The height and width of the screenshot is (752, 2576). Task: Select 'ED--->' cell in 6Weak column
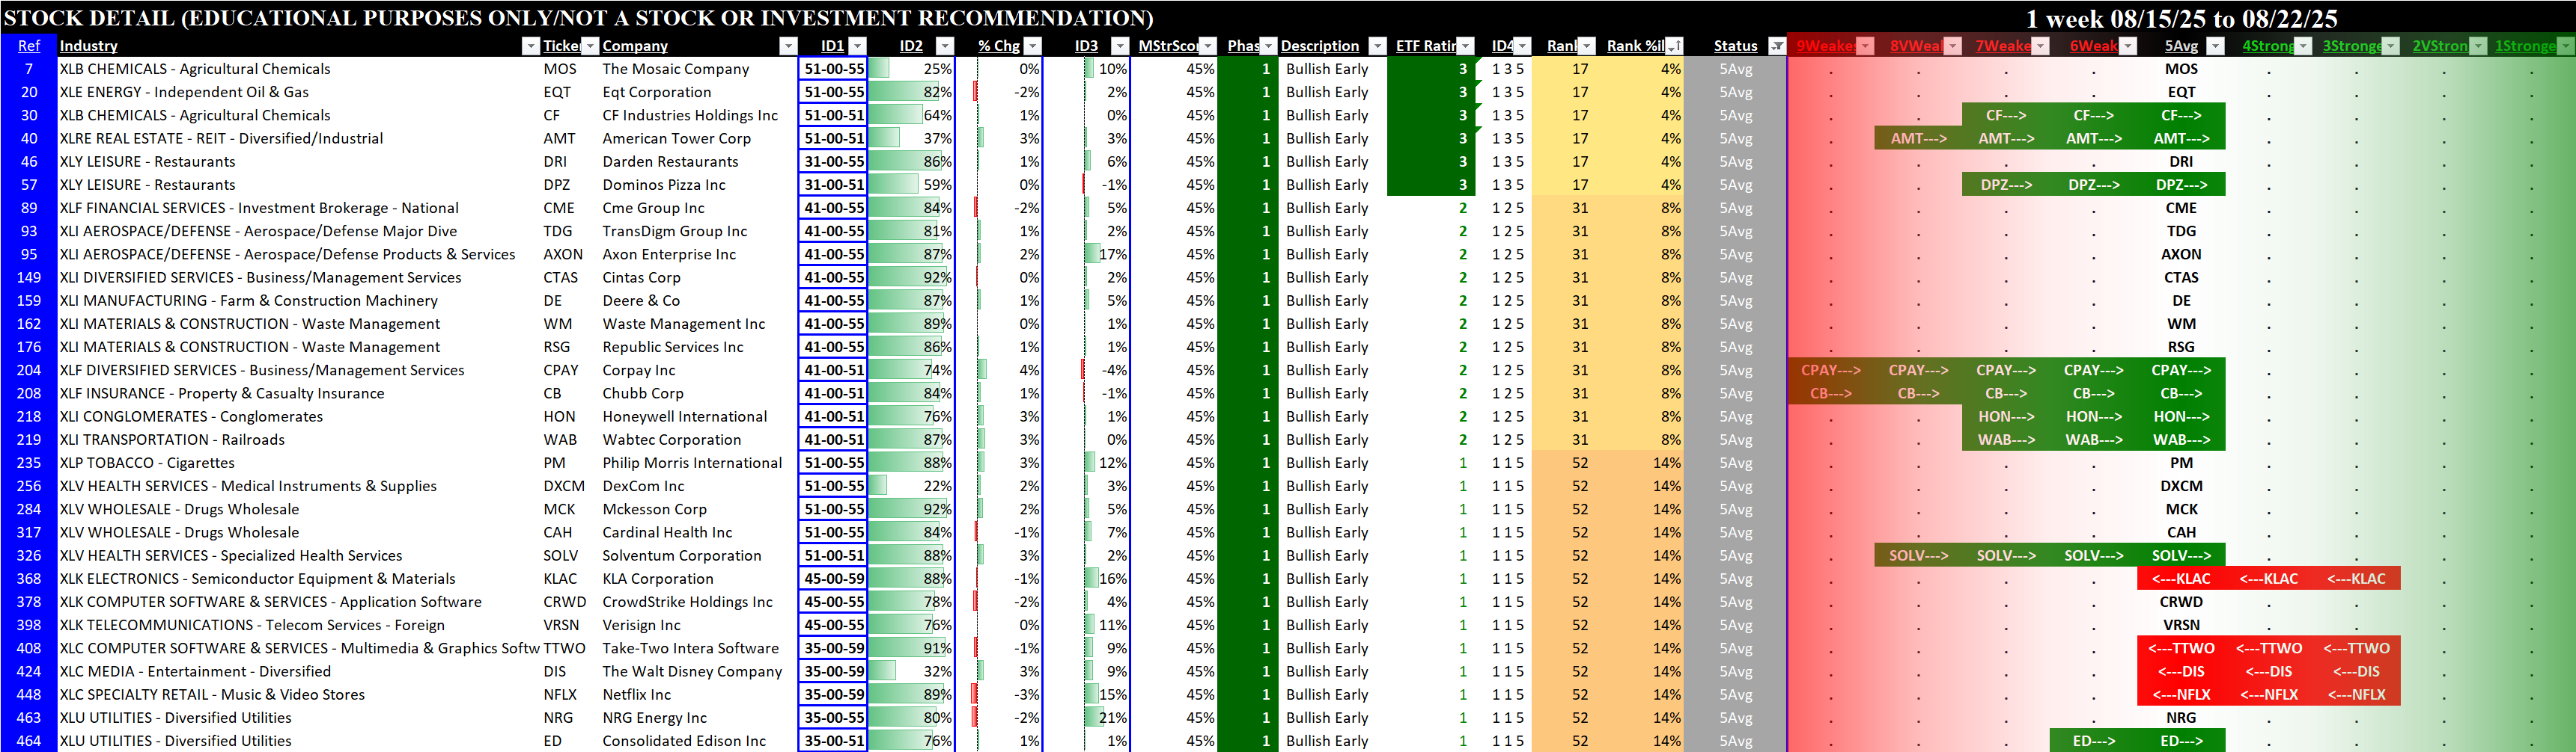(2093, 741)
